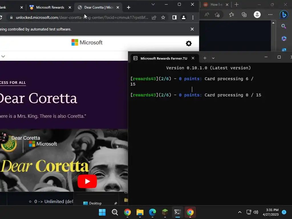Viewport: 292px width, 219px height.
Task: Click the video channel avatar
Action: click(x=4, y=138)
